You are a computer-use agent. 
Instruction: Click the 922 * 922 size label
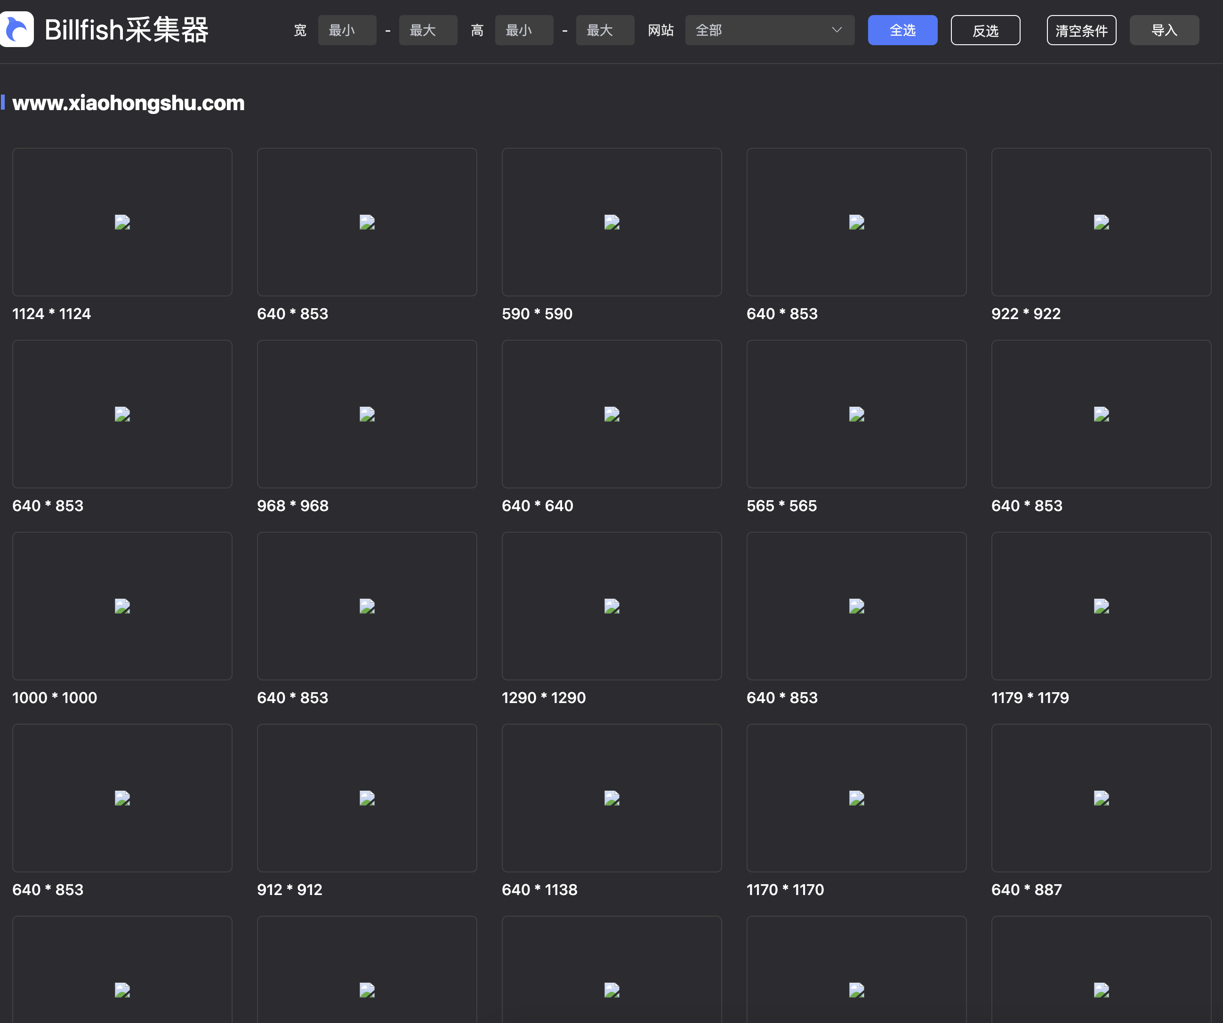pyautogui.click(x=1026, y=314)
